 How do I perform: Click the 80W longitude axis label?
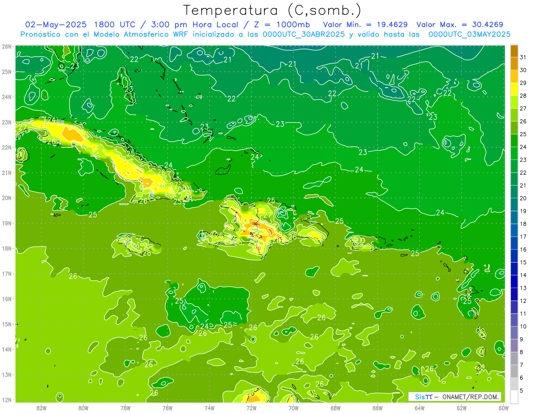[83, 408]
